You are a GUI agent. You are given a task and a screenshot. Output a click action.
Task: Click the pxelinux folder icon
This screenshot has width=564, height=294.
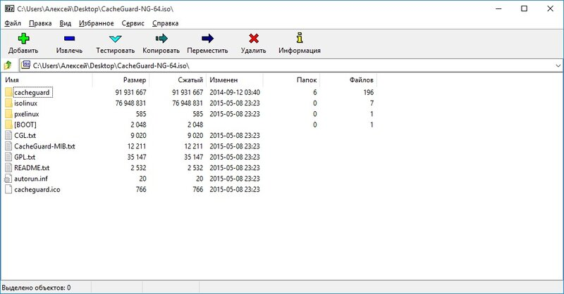[8, 114]
